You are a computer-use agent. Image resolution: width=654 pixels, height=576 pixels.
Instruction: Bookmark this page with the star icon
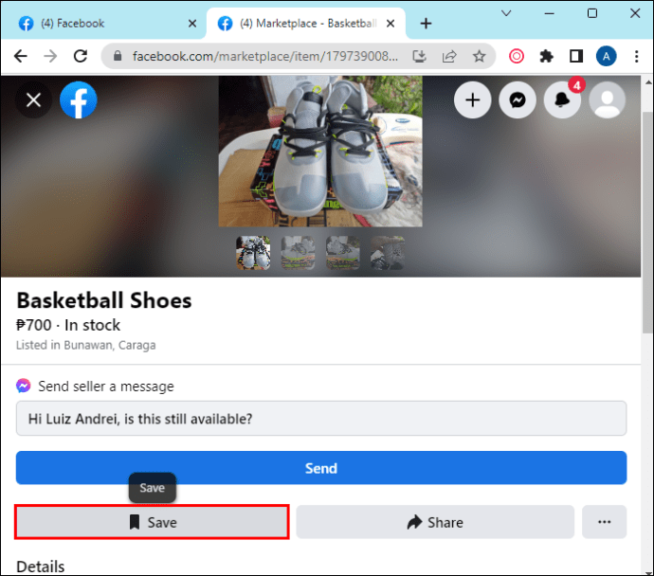click(480, 56)
